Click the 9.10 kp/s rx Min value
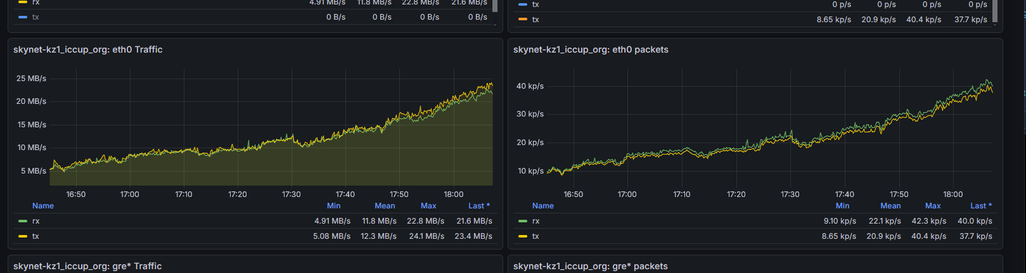1026x273 pixels. [x=840, y=221]
